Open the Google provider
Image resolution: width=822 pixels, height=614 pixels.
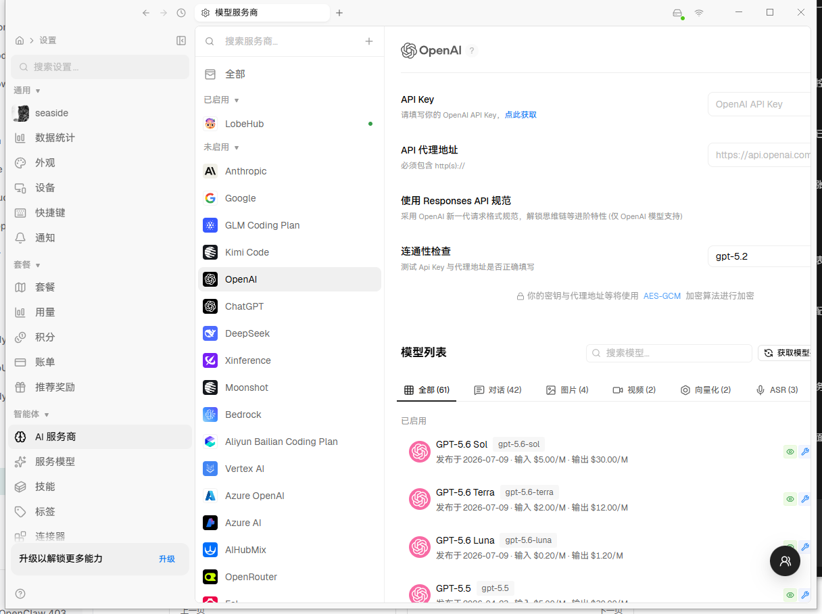coord(289,198)
